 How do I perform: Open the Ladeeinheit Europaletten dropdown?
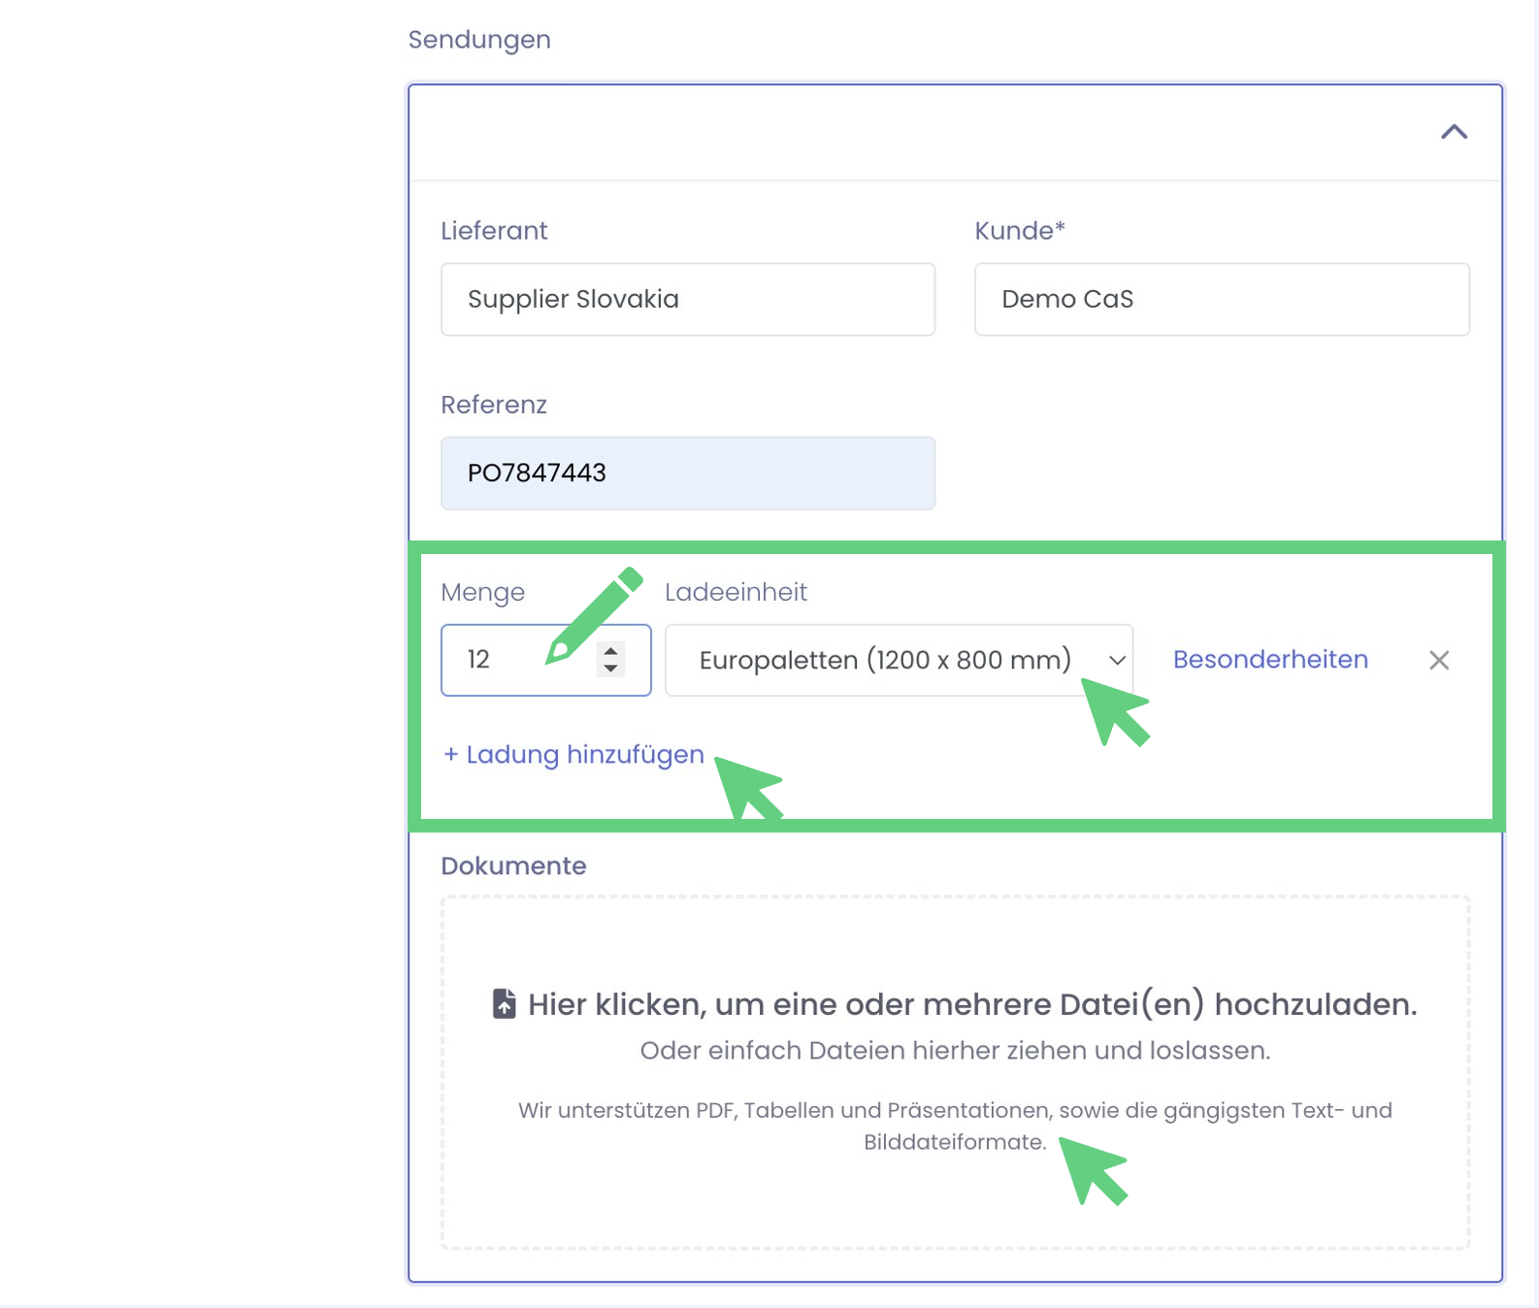(883, 660)
